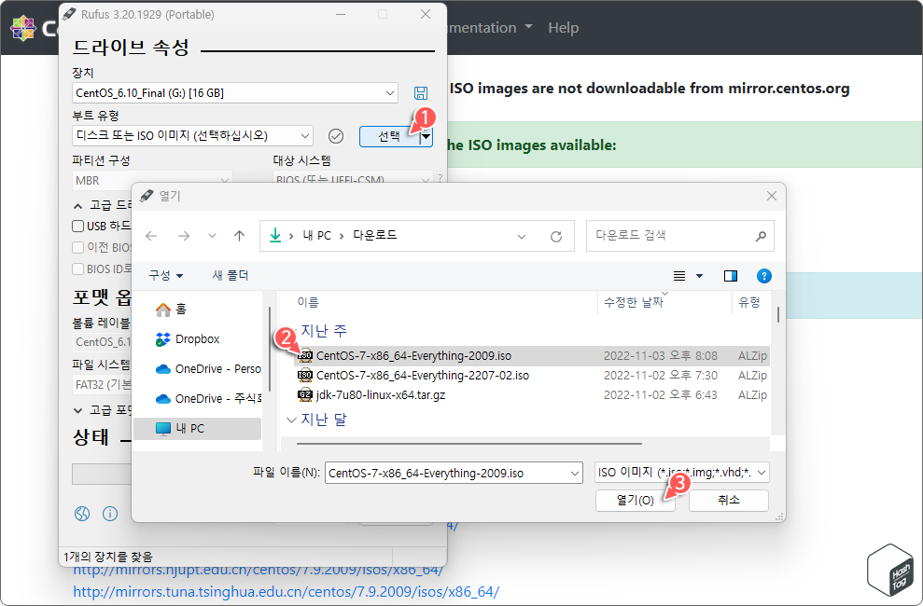Sort by the 수정한 날짜 column header
This screenshot has height=606, width=923.
[634, 302]
